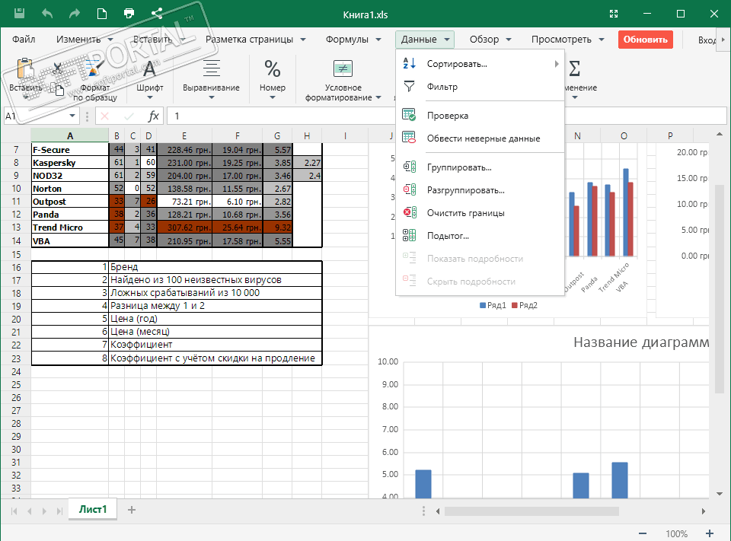Click the Print icon in the title bar

(129, 14)
